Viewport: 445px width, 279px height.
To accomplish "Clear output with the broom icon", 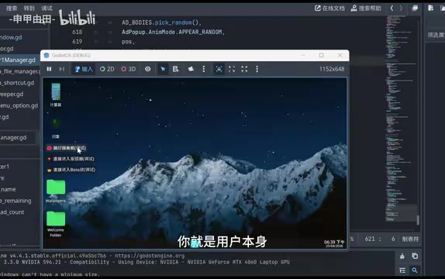I will point(402,256).
